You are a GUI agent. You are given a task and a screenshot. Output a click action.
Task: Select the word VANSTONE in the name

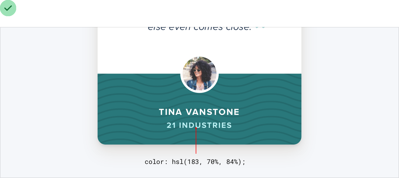[x=213, y=112]
